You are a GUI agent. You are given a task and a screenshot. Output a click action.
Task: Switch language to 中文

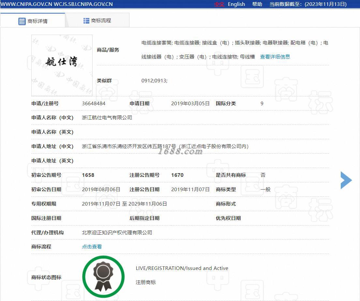click(219, 4)
